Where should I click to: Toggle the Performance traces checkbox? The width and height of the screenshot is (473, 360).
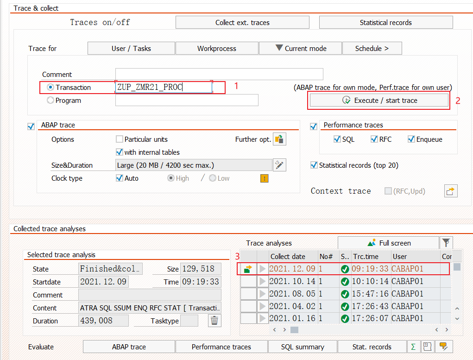pos(314,126)
